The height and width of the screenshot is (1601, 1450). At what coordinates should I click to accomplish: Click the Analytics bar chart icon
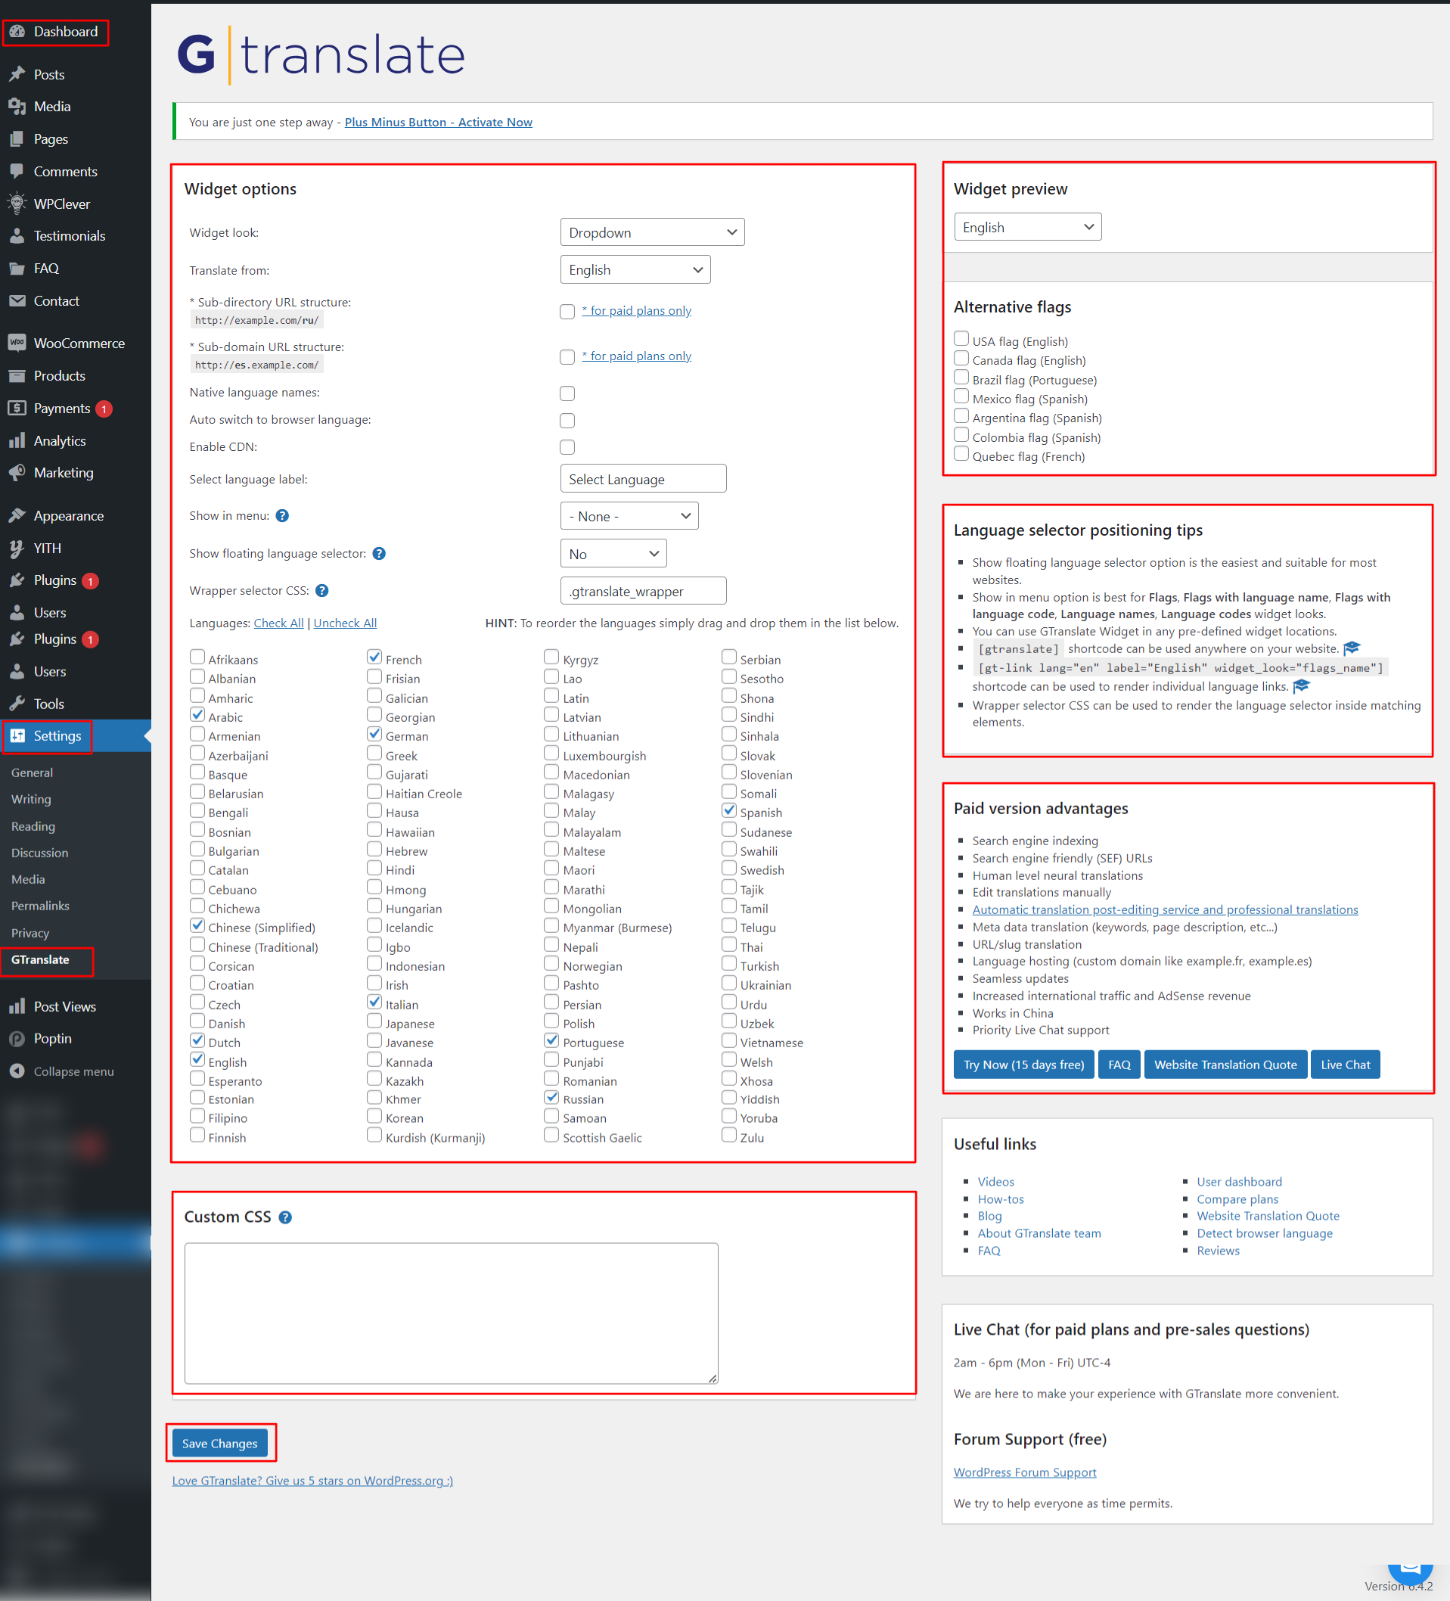17,441
